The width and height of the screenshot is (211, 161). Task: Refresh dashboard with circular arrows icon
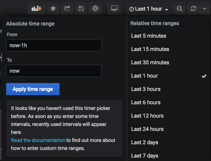pyautogui.click(x=193, y=9)
